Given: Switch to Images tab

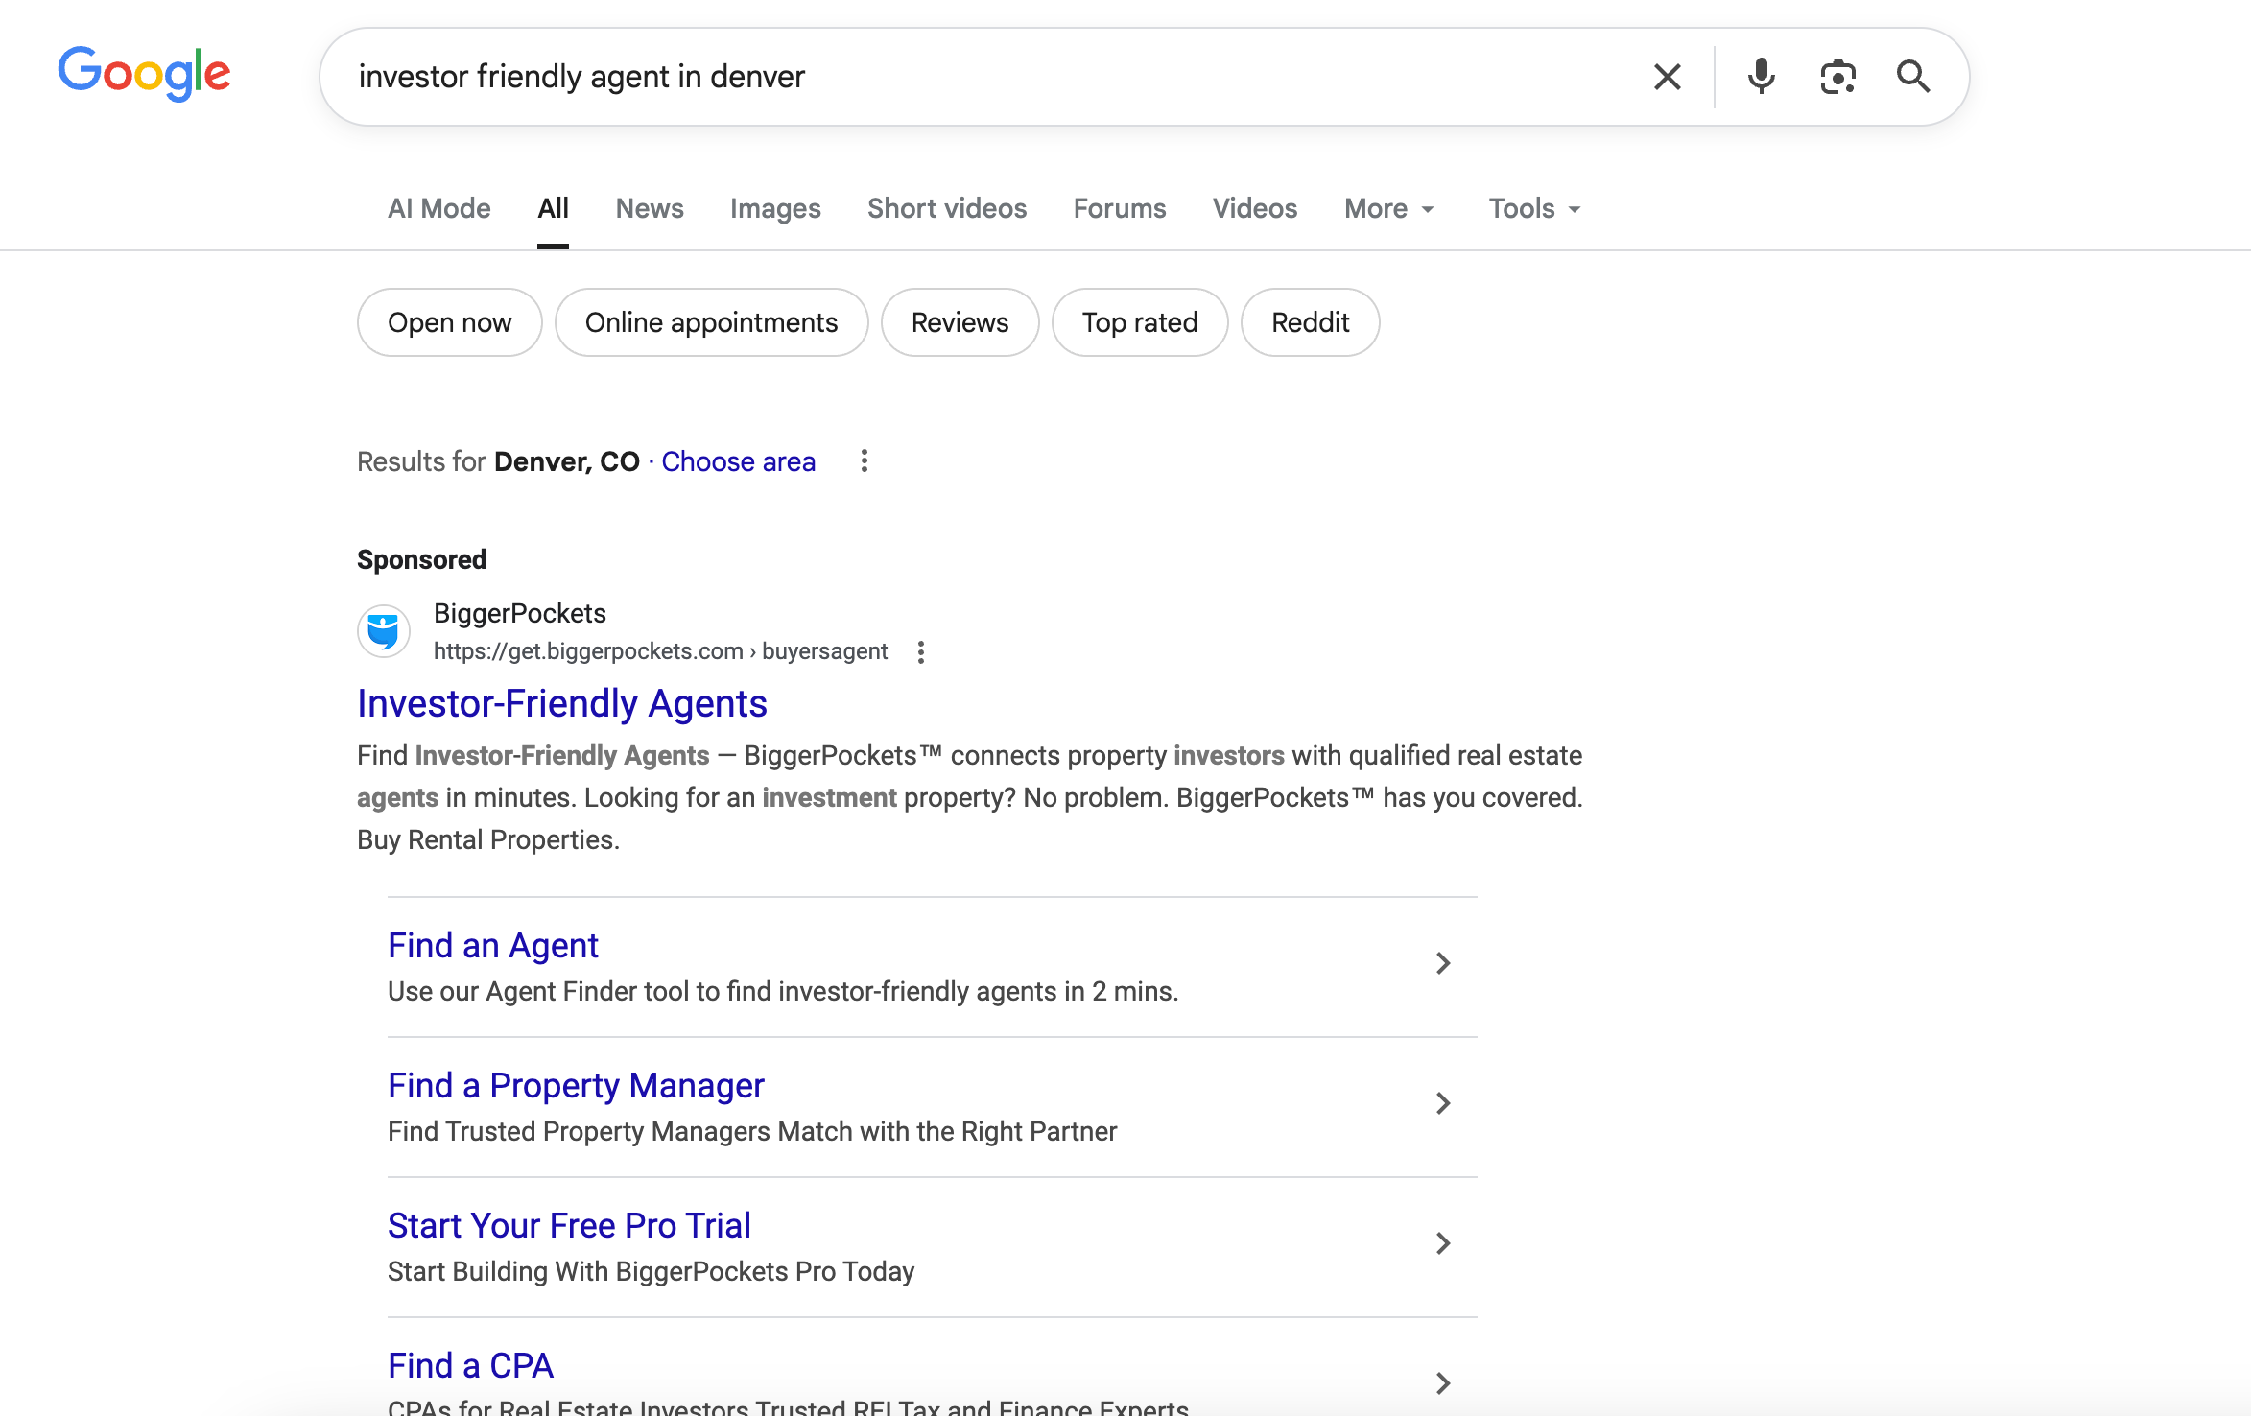Looking at the screenshot, I should [x=775, y=208].
